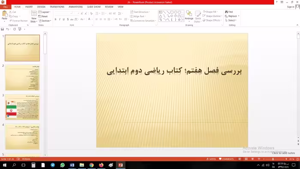The height and width of the screenshot is (169, 300).
Task: Open Shape Effects menu
Action: tap(212, 20)
